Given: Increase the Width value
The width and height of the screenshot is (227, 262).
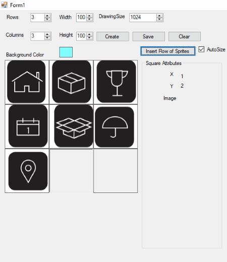Looking at the screenshot, I should [x=89, y=16].
